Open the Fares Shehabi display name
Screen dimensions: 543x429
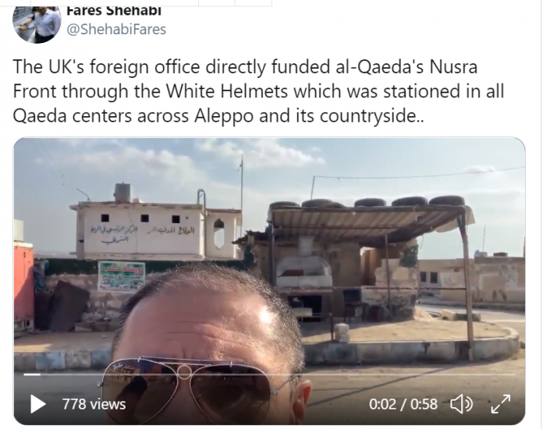point(114,11)
